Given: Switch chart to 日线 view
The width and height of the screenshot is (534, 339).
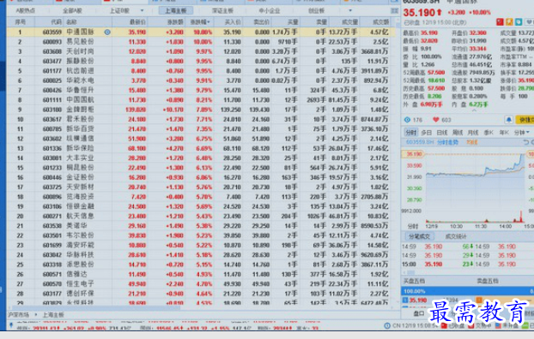Looking at the screenshot, I should tap(442, 133).
